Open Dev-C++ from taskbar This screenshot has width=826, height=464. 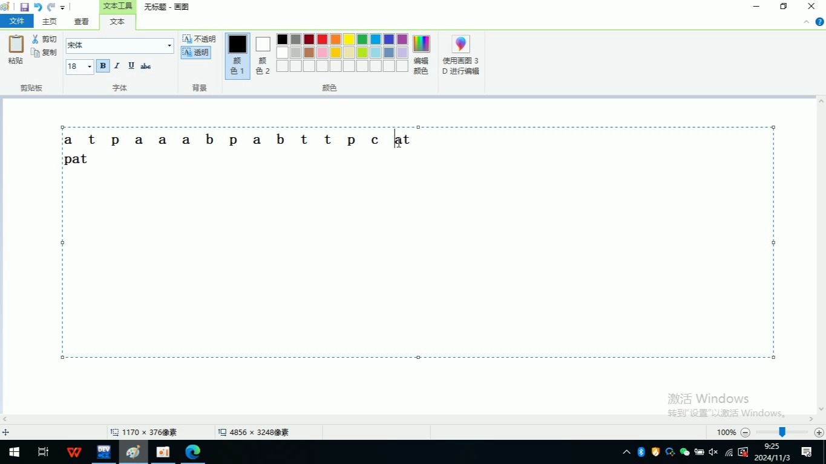(104, 452)
